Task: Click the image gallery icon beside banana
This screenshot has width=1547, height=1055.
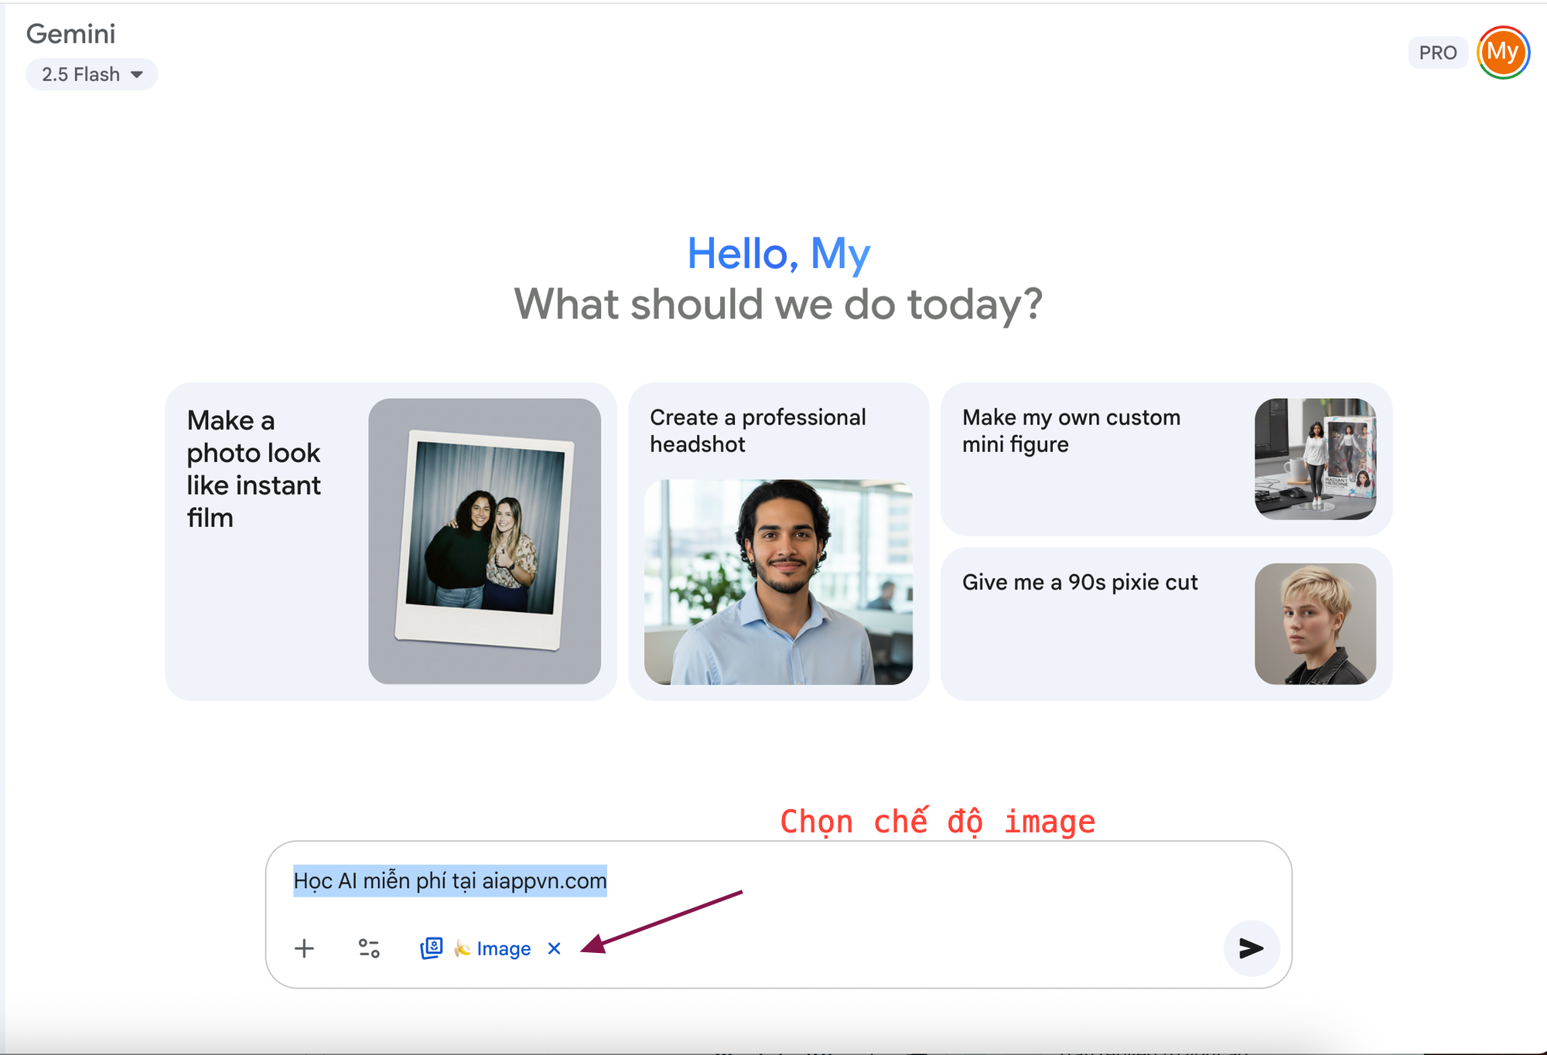Action: coord(431,948)
